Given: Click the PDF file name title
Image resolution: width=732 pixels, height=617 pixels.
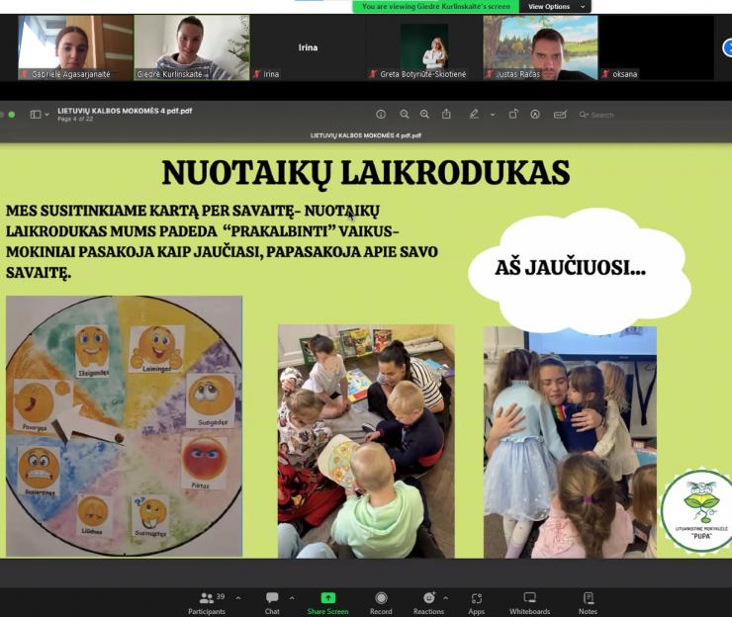Looking at the screenshot, I should click(125, 111).
